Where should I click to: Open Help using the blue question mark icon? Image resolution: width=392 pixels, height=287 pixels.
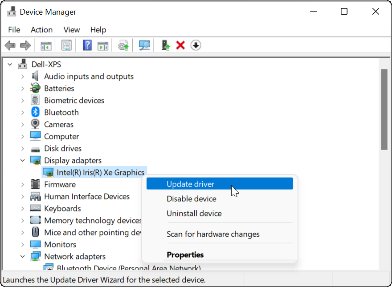[87, 45]
